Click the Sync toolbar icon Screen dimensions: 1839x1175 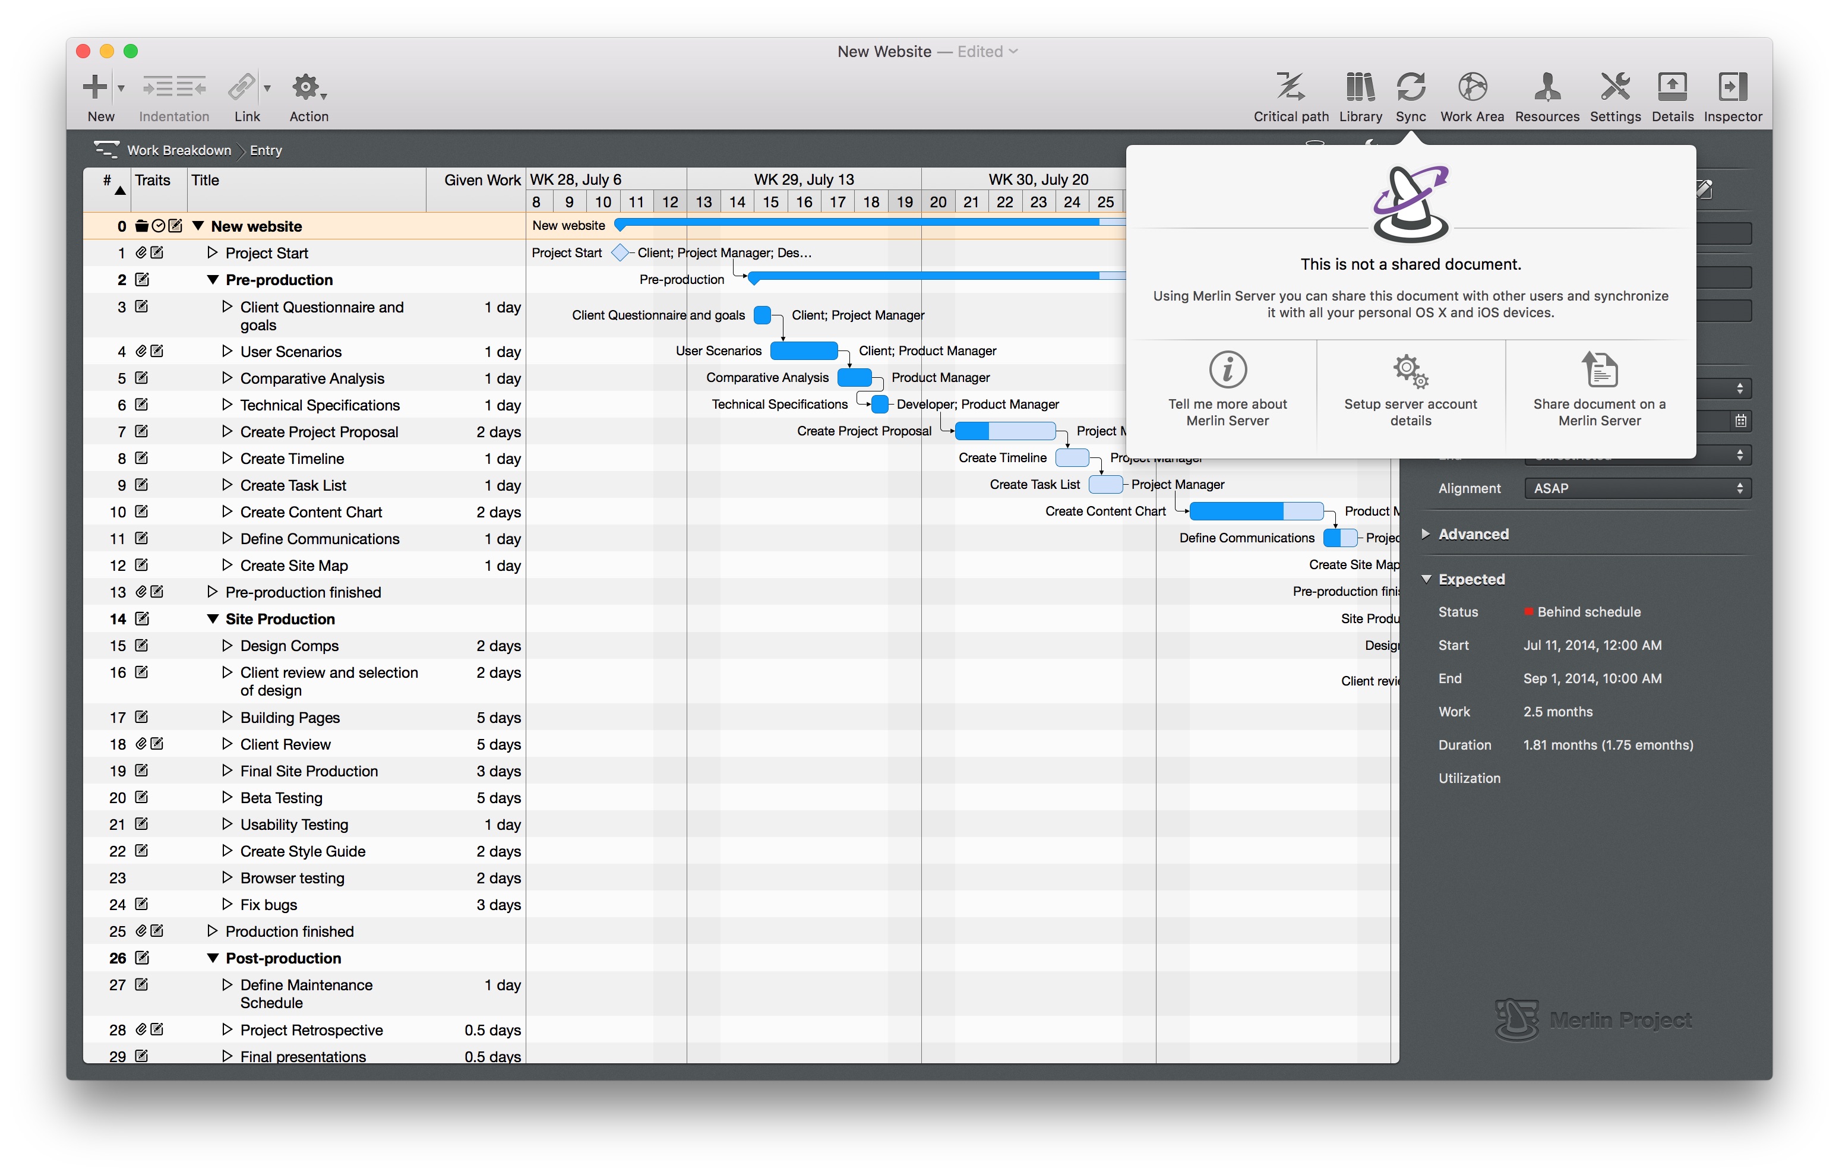[x=1411, y=86]
